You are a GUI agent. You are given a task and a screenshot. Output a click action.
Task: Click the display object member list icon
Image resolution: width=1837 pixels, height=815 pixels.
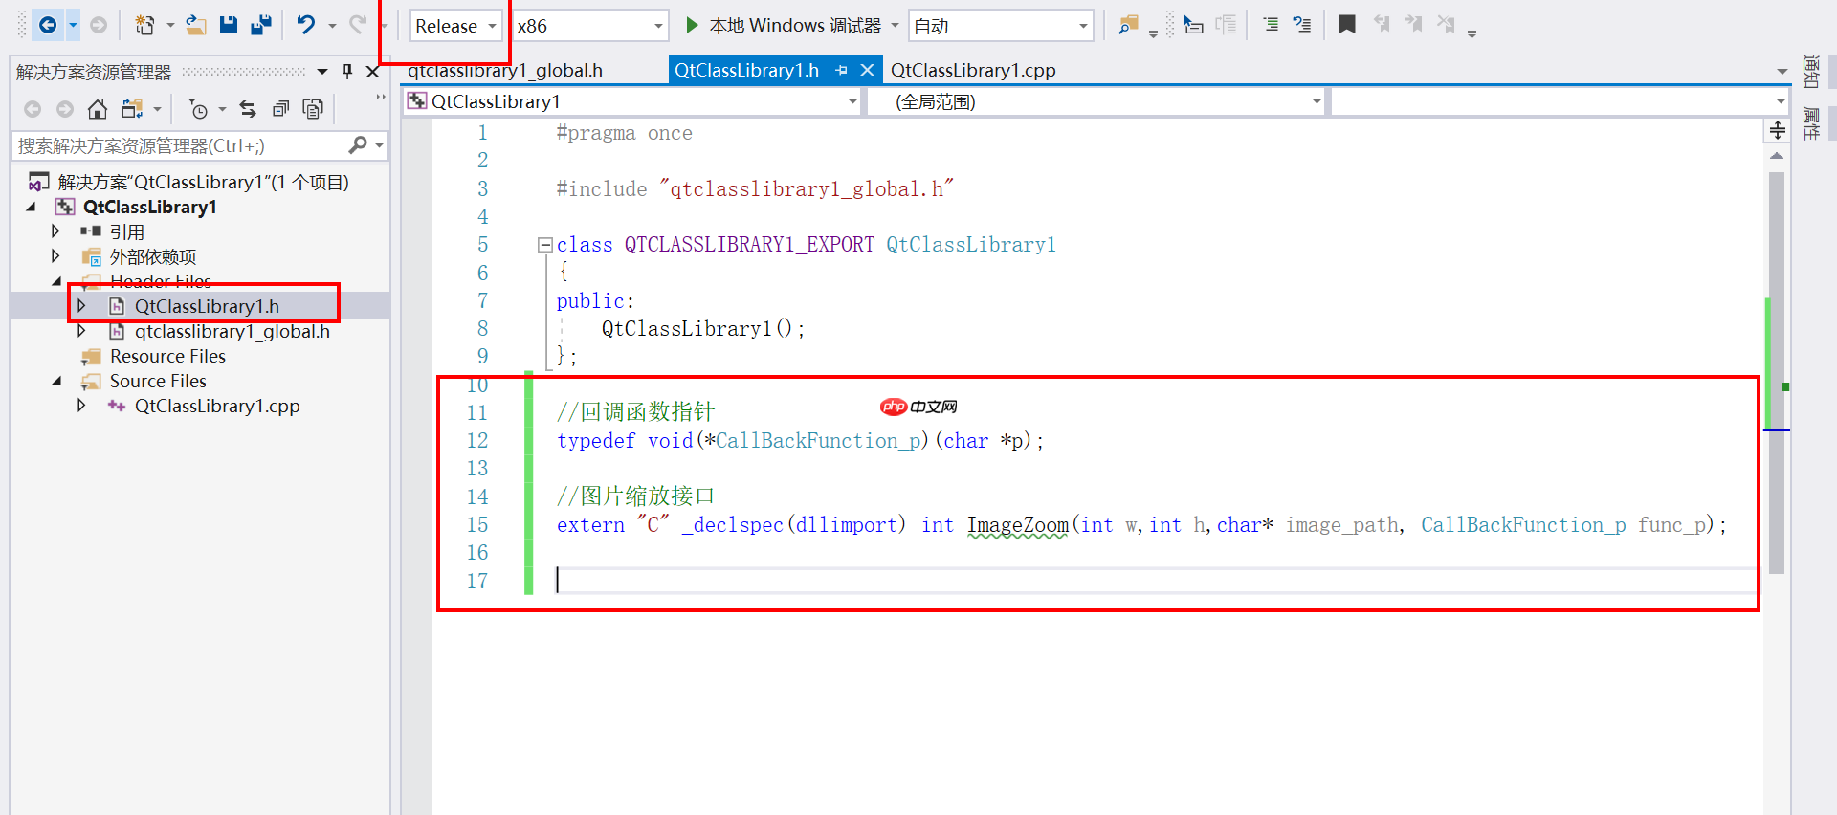point(1193,25)
